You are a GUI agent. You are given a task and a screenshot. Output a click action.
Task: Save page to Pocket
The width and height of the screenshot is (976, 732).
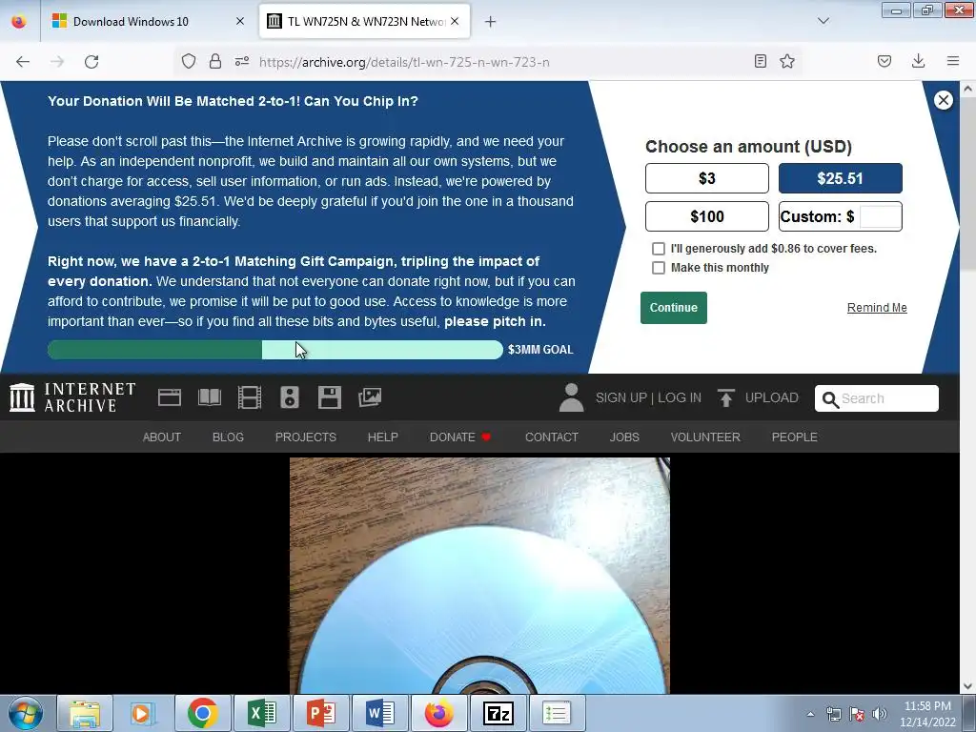(x=884, y=61)
